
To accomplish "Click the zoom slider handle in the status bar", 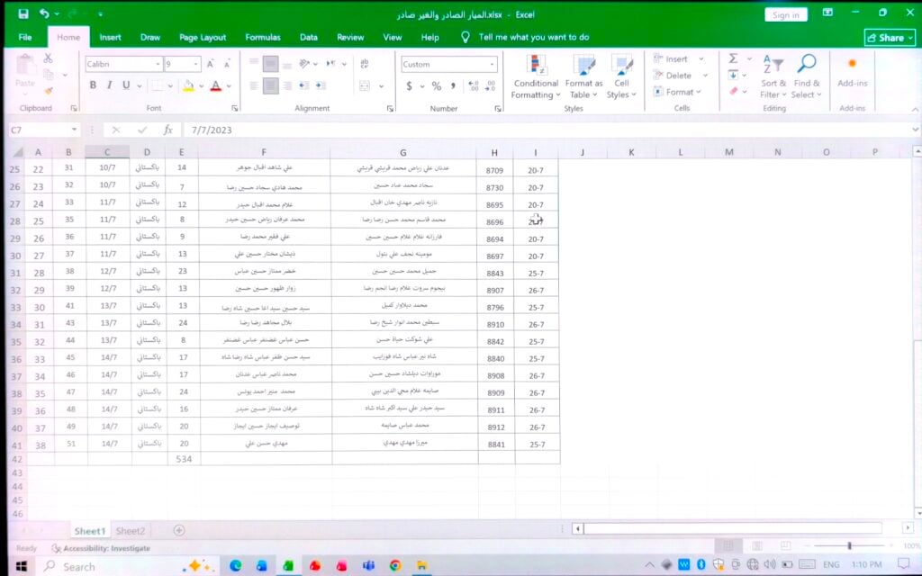I will (849, 546).
